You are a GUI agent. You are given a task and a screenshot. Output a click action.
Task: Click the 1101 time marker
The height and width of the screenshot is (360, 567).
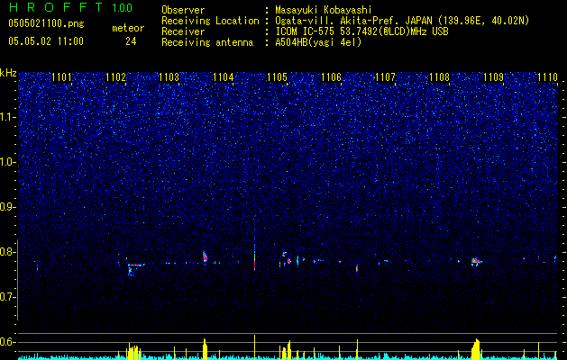[x=62, y=76]
